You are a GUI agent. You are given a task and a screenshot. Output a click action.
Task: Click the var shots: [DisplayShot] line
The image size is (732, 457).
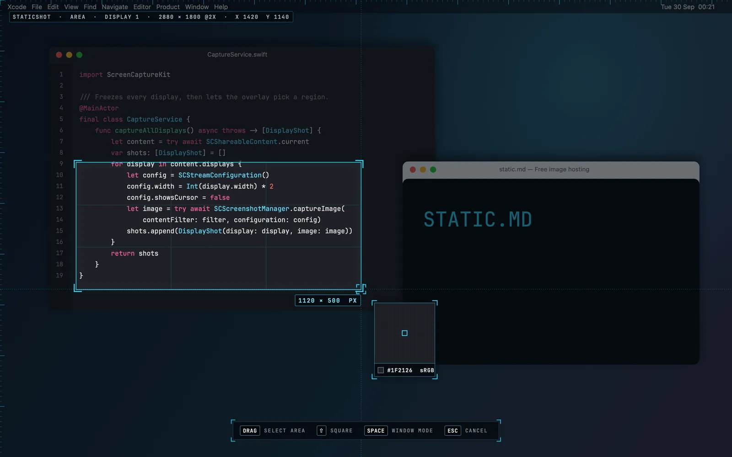point(168,153)
